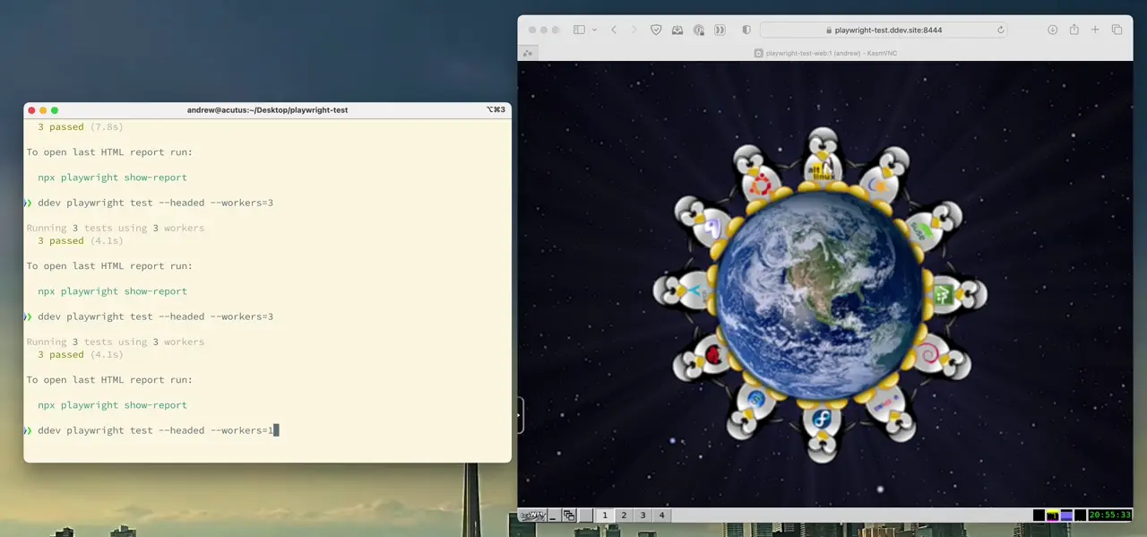Show Safari downloads
The image size is (1147, 537).
[1053, 30]
